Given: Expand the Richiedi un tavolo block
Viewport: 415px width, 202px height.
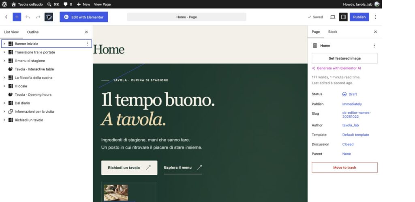Looking at the screenshot, I should [4, 120].
